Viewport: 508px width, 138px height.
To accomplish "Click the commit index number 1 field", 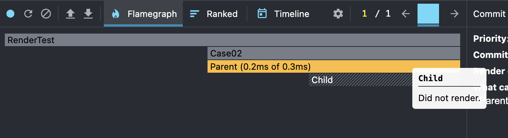I will [x=364, y=14].
